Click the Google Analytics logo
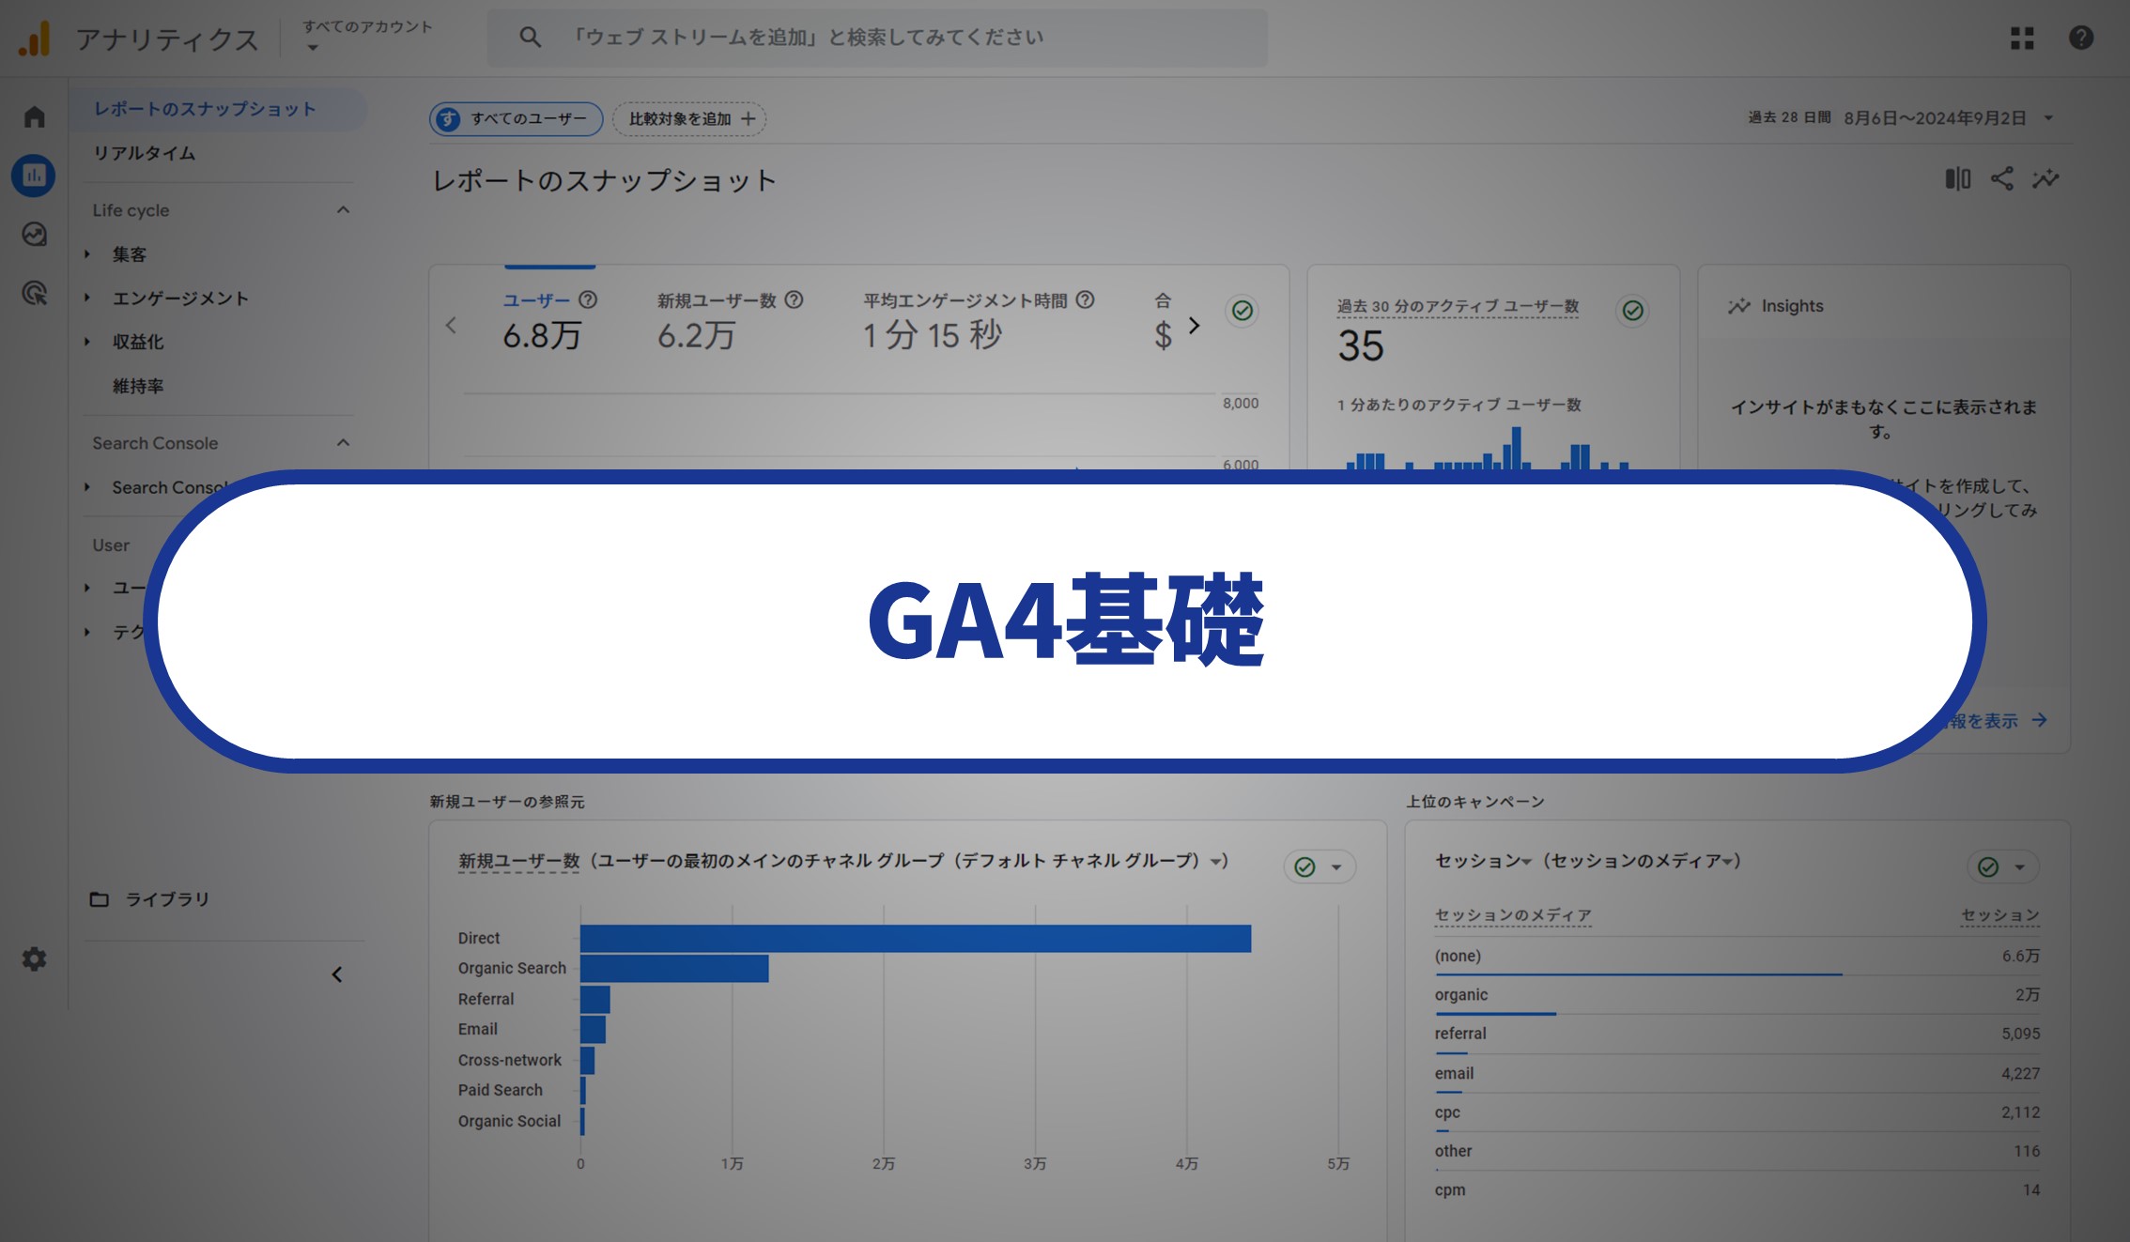Viewport: 2130px width, 1242px height. pyautogui.click(x=34, y=38)
